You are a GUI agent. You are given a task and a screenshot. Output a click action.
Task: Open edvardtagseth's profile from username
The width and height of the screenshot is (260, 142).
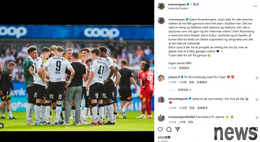coord(178,99)
